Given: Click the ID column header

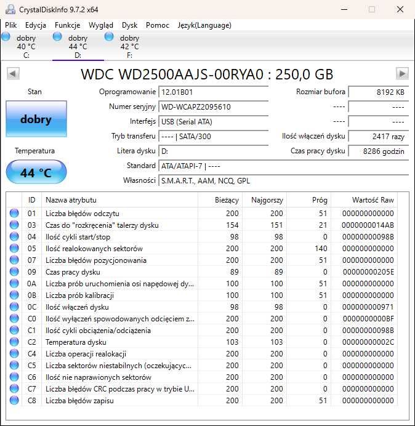Looking at the screenshot, I should pos(32,200).
